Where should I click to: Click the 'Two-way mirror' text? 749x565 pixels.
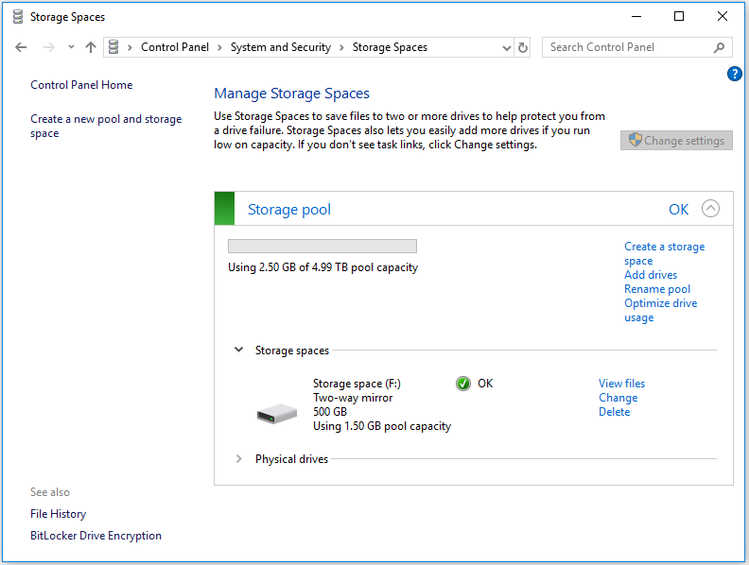point(353,398)
